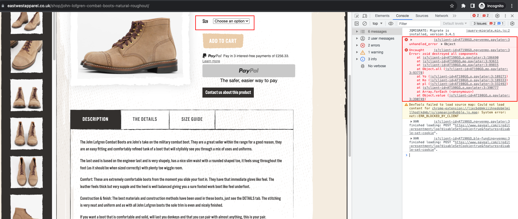The height and width of the screenshot is (219, 518).
Task: Create a live expression with eye icon
Action: point(391,24)
